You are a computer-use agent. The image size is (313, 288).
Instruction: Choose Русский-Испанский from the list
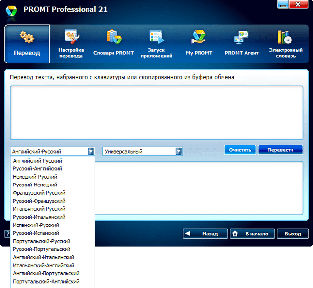52,233
